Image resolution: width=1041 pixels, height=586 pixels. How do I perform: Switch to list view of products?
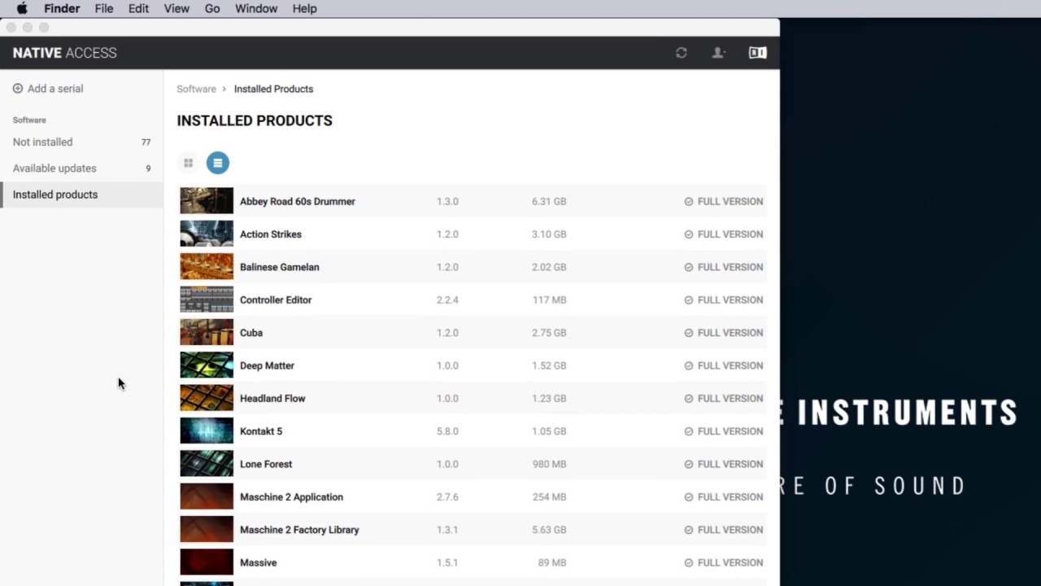pyautogui.click(x=217, y=163)
